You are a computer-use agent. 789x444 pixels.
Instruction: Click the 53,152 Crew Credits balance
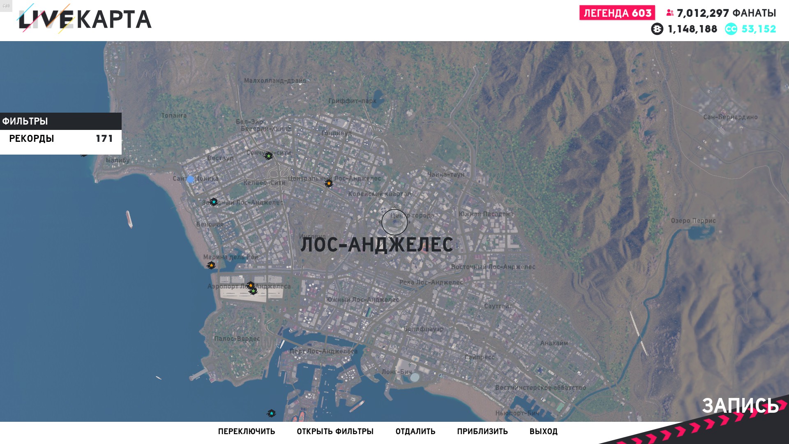pos(759,29)
